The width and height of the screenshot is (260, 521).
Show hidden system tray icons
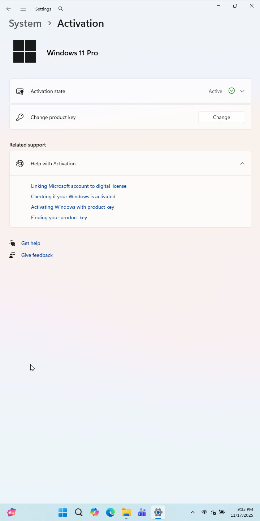pyautogui.click(x=193, y=512)
